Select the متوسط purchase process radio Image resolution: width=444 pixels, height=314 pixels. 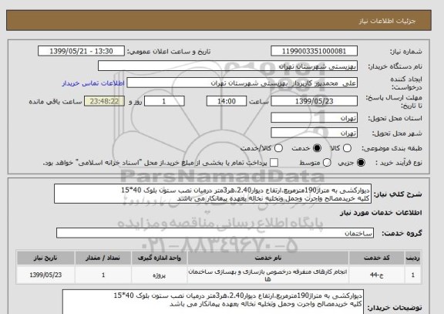(327, 163)
